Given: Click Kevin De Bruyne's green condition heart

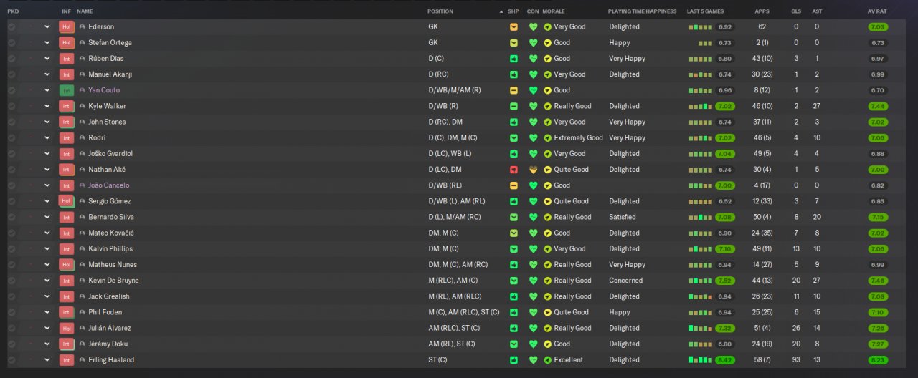Looking at the screenshot, I should click(x=533, y=281).
